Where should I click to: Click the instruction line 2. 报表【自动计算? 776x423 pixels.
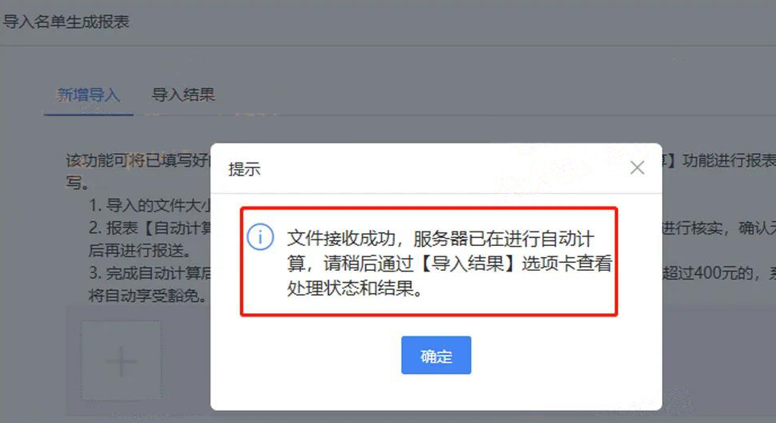149,228
